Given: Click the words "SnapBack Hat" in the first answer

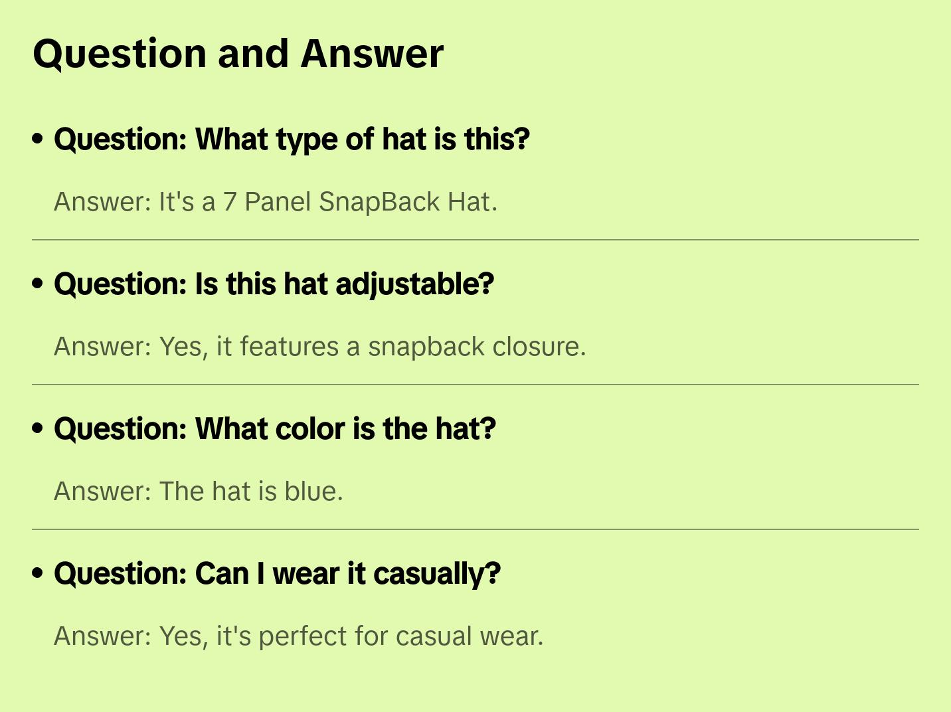Looking at the screenshot, I should point(405,202).
